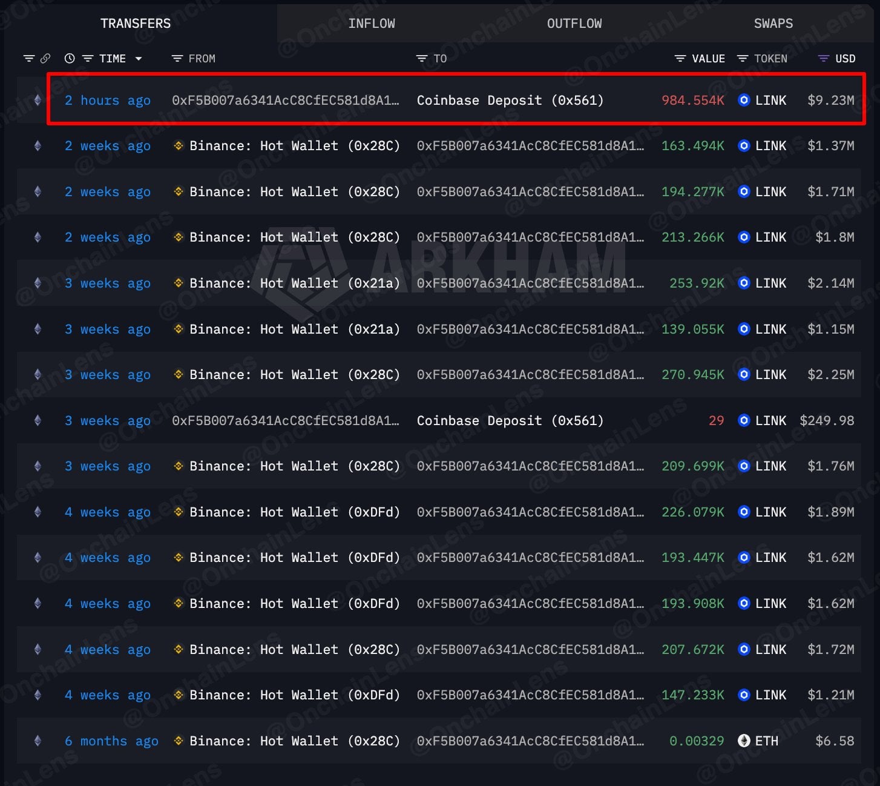This screenshot has width=880, height=786.
Task: Click Ethereum icon on the 2 hours ago row
Action: coord(38,101)
